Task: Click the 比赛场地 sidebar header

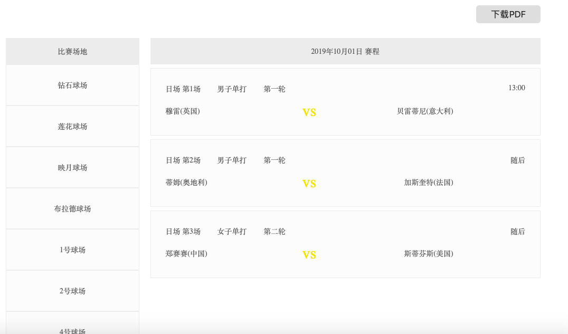Action: [72, 52]
